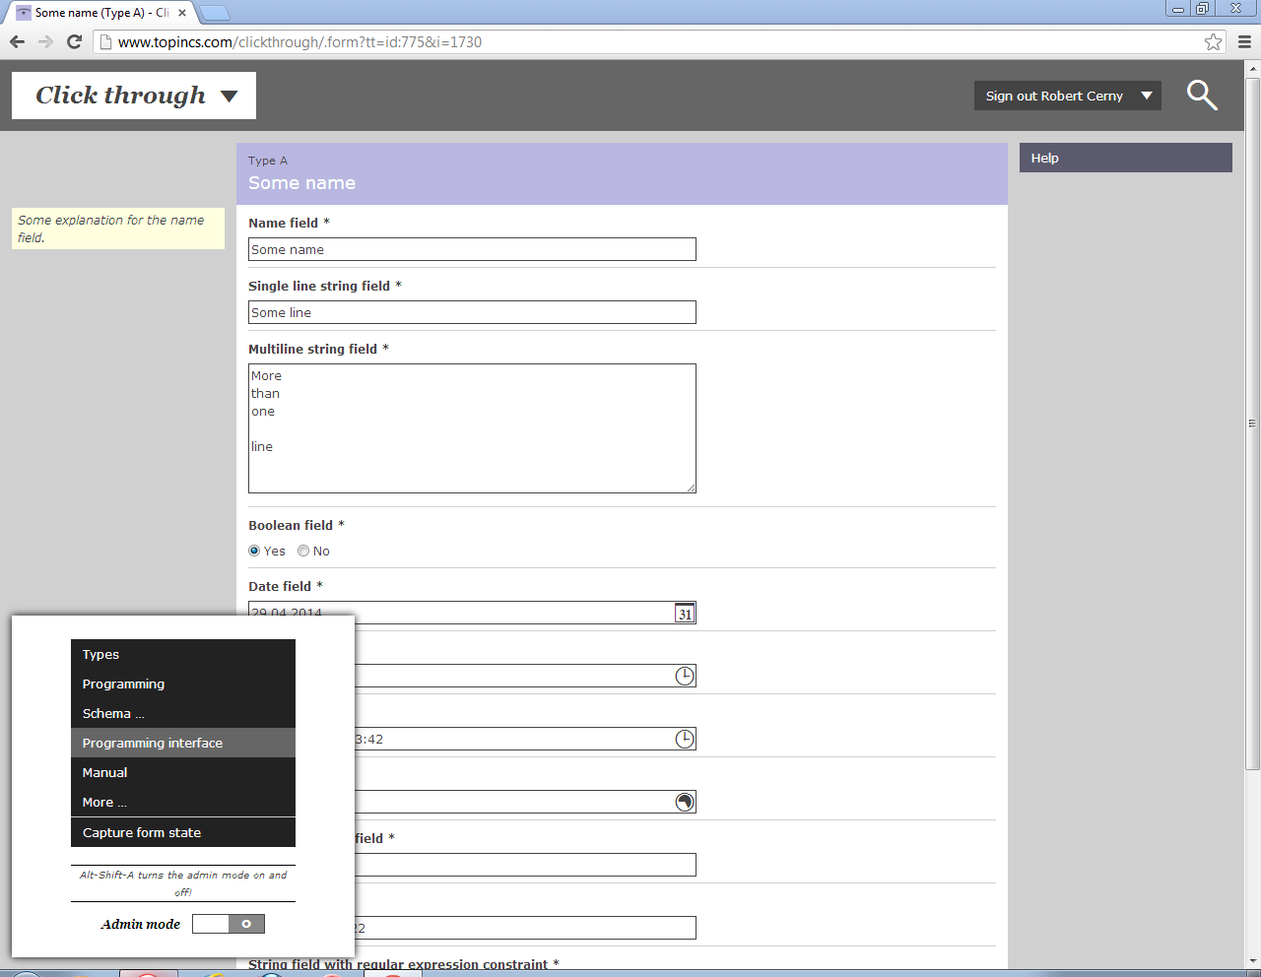Image resolution: width=1261 pixels, height=977 pixels.
Task: Click the clock icon directly below the calendar icon
Action: point(685,676)
